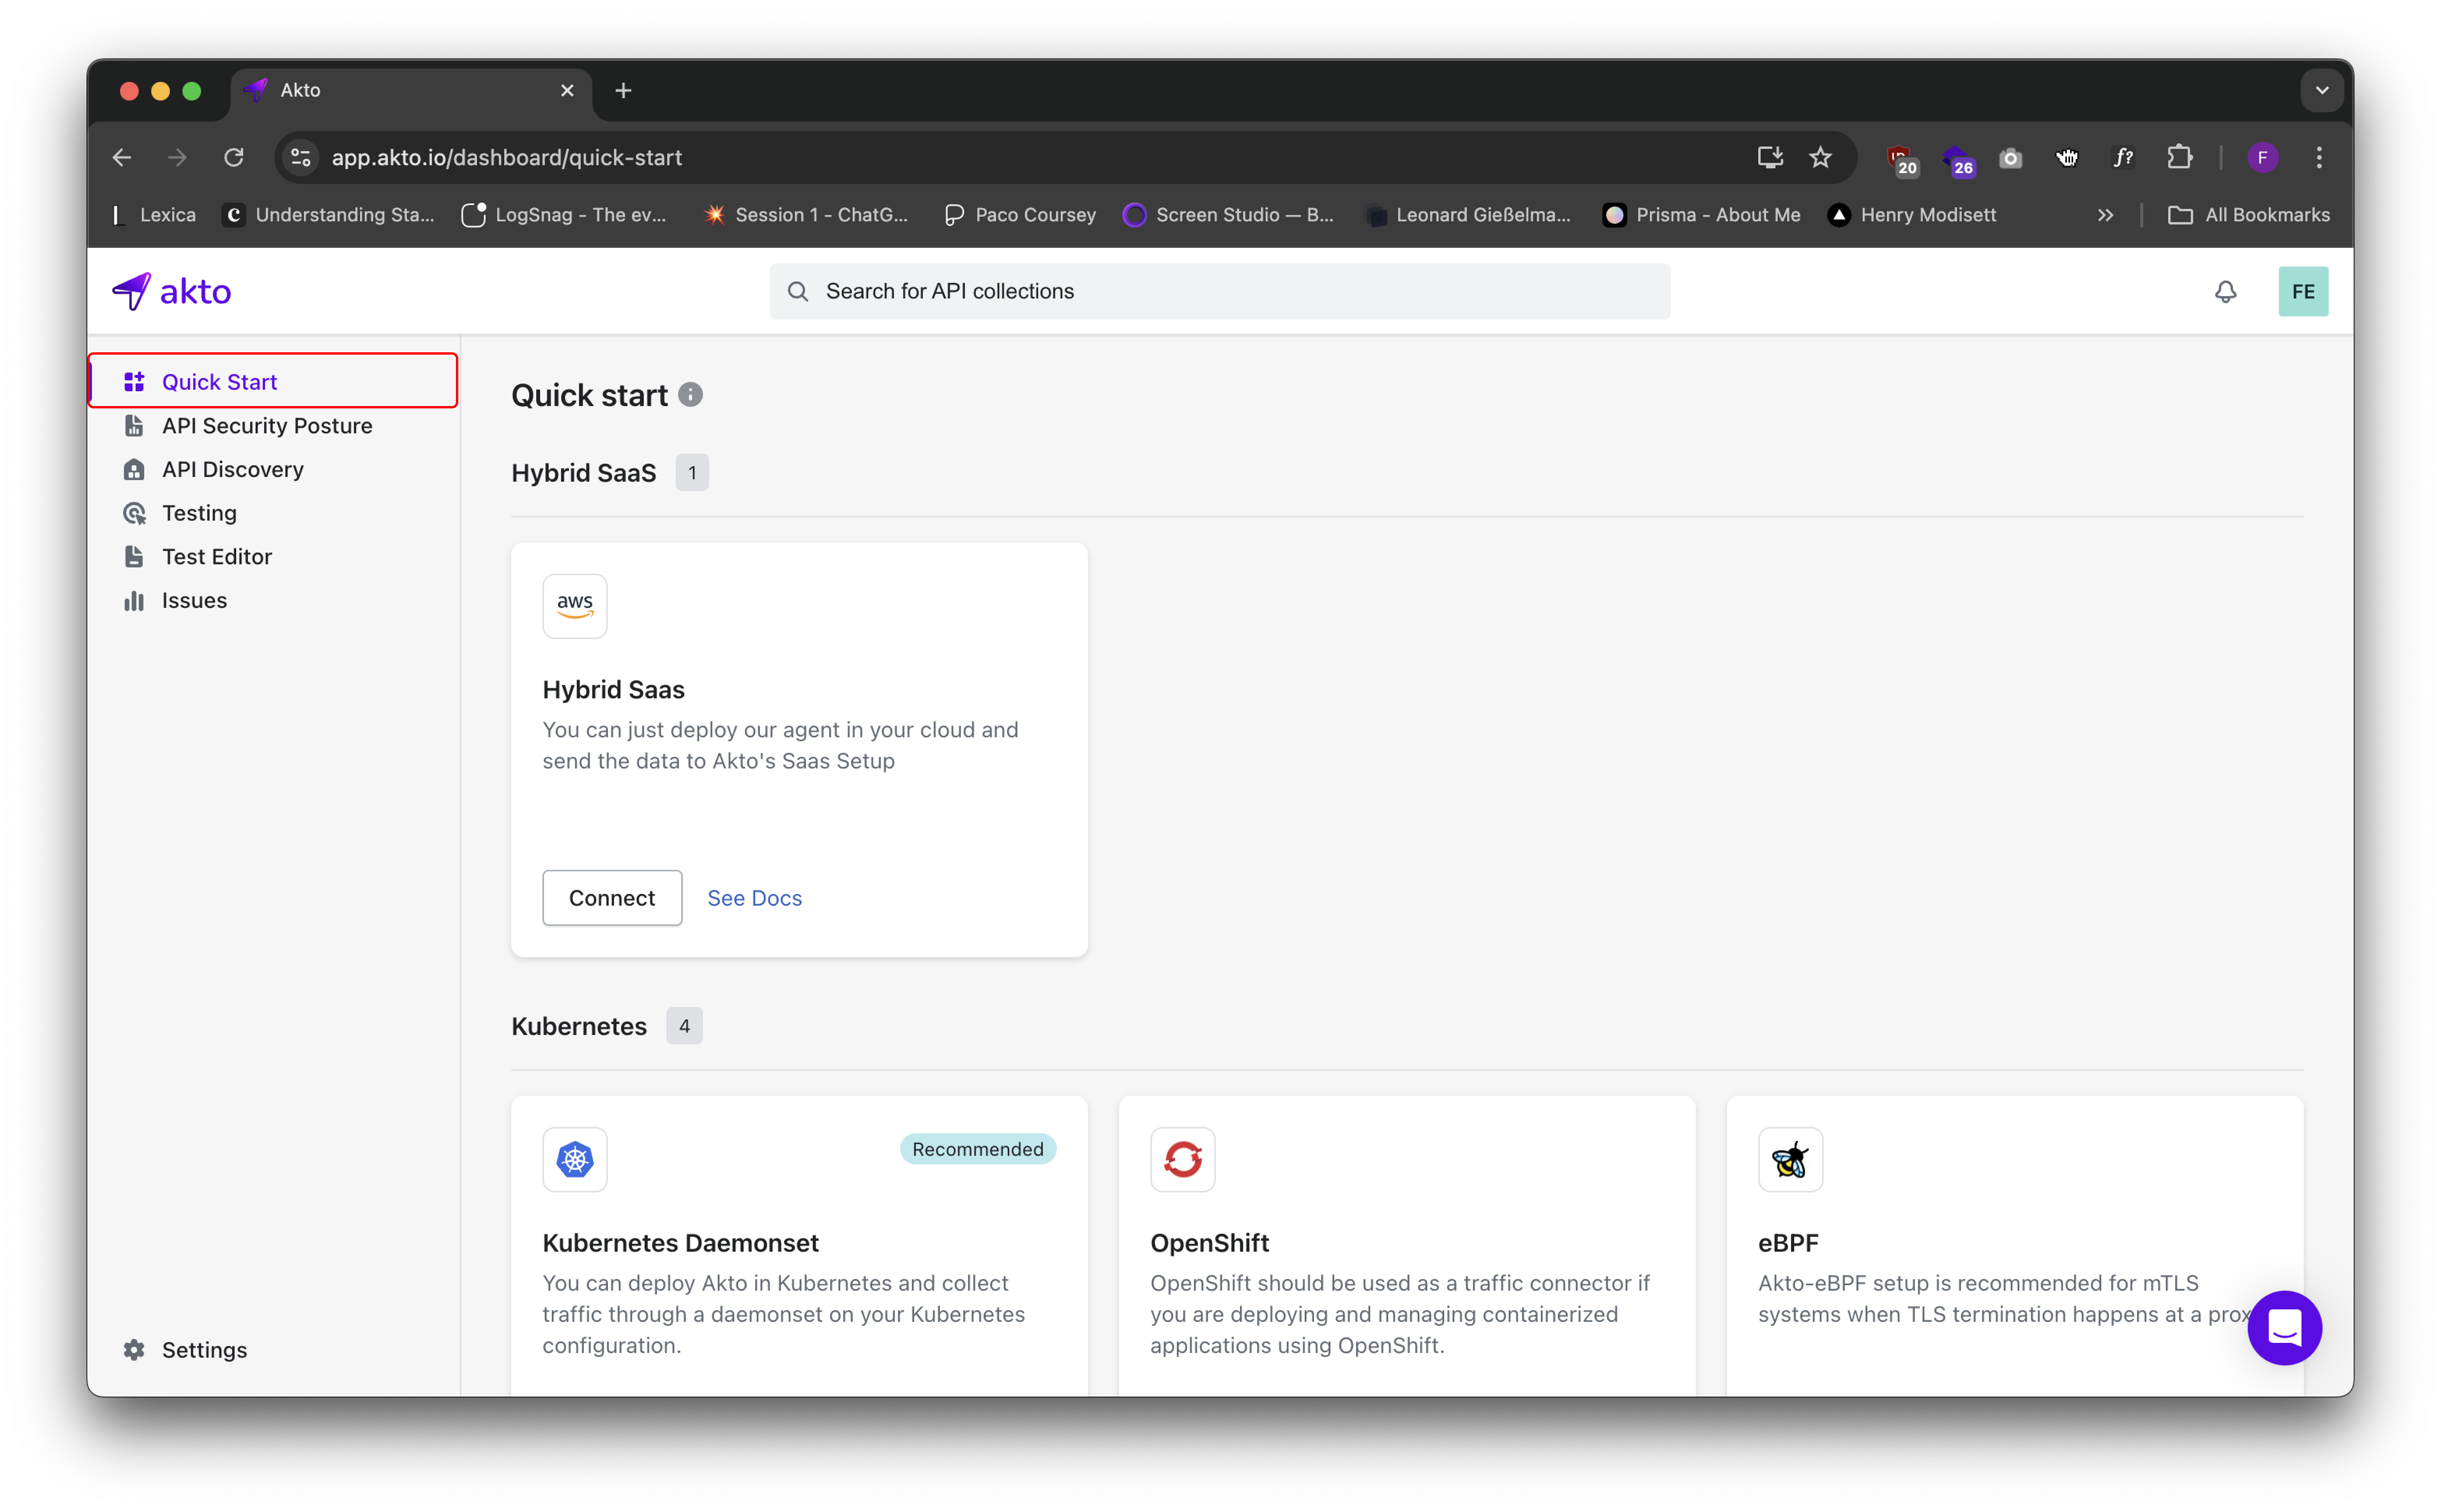Open the See Docs link

pos(754,898)
